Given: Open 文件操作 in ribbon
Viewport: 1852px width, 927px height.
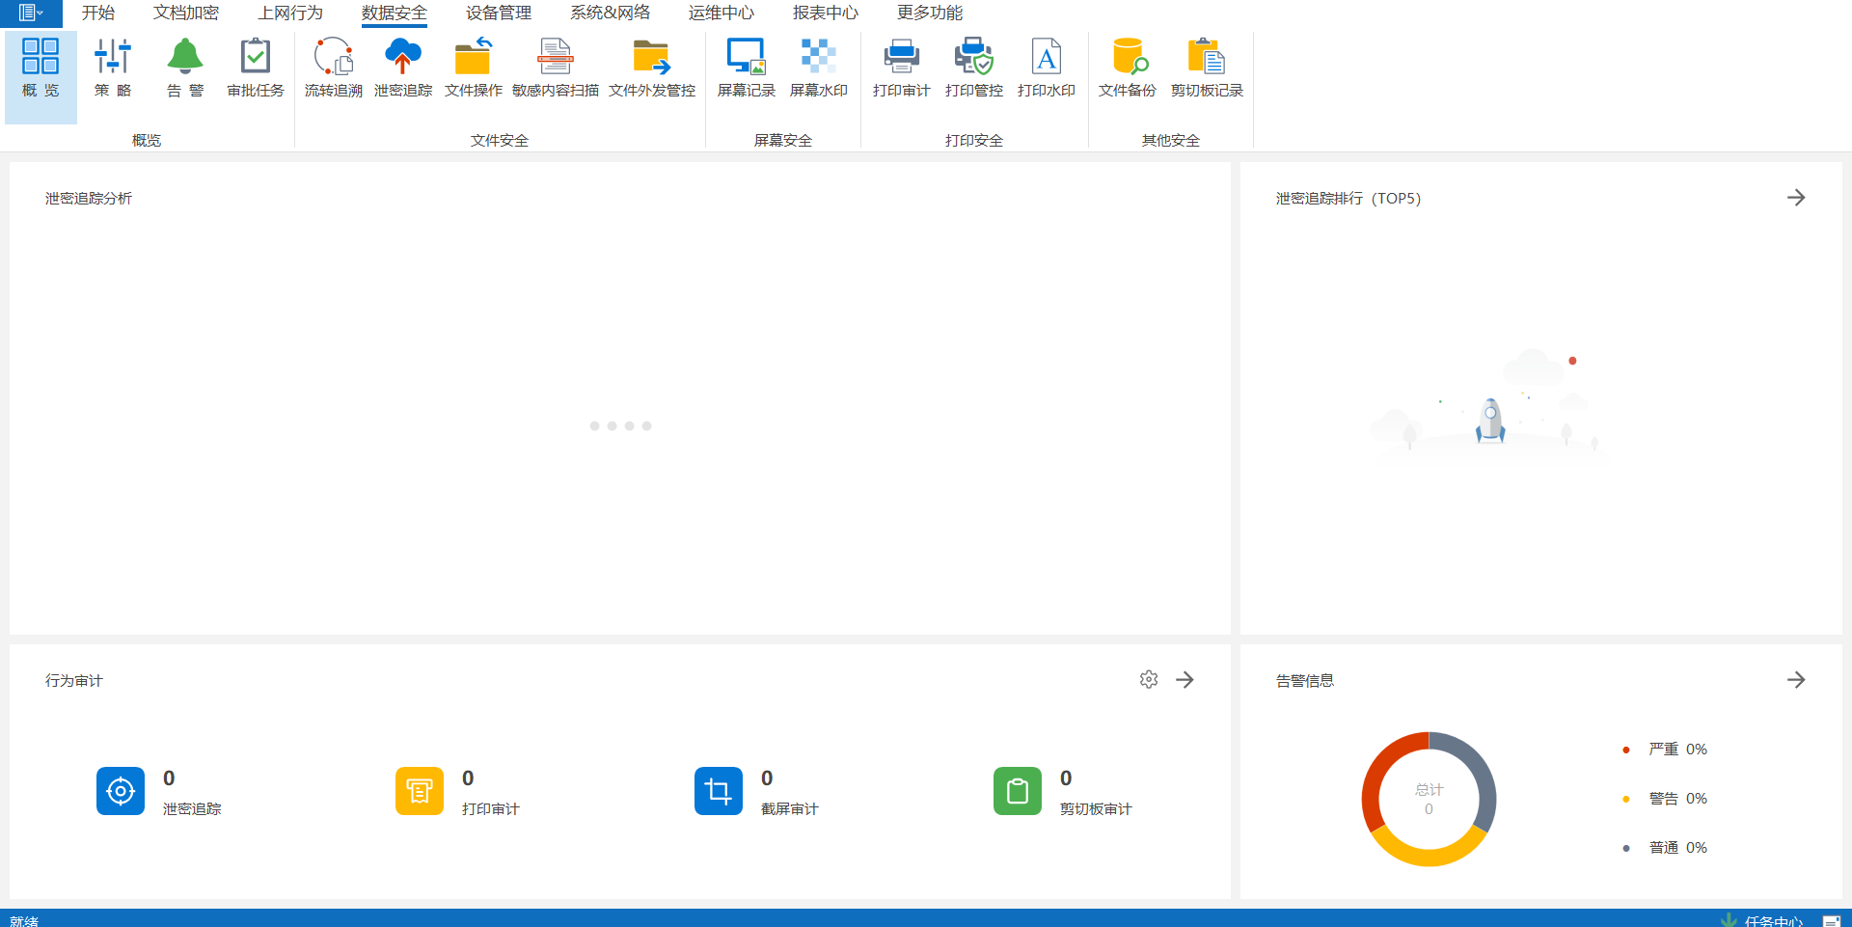Looking at the screenshot, I should click(473, 69).
